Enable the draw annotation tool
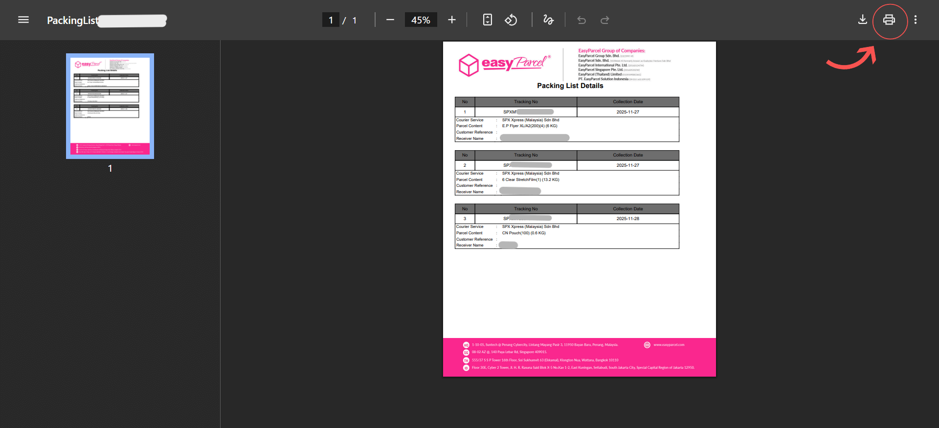The image size is (939, 428). click(548, 20)
